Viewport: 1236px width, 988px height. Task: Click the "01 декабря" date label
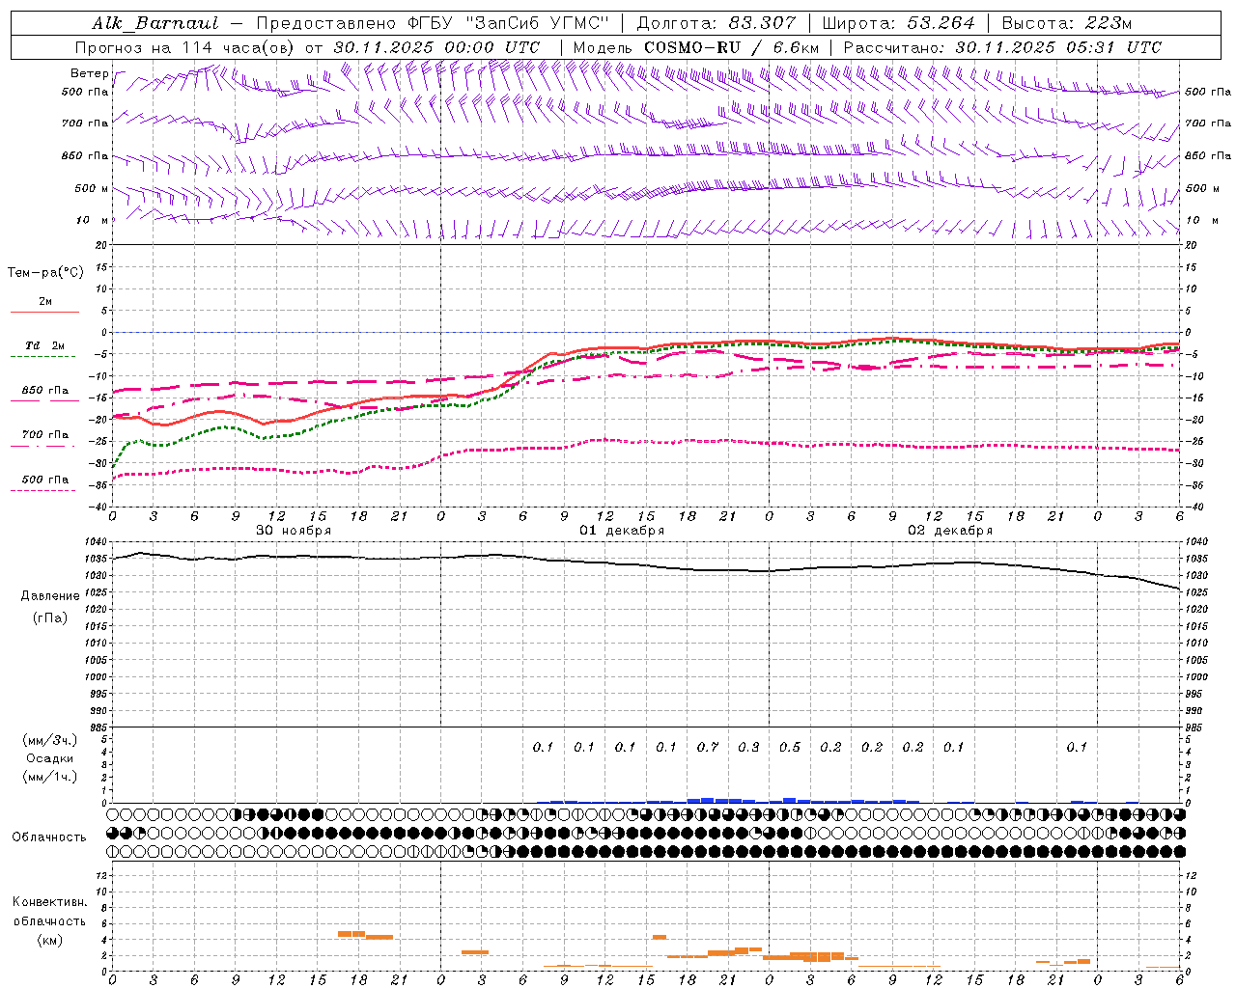pos(622,531)
